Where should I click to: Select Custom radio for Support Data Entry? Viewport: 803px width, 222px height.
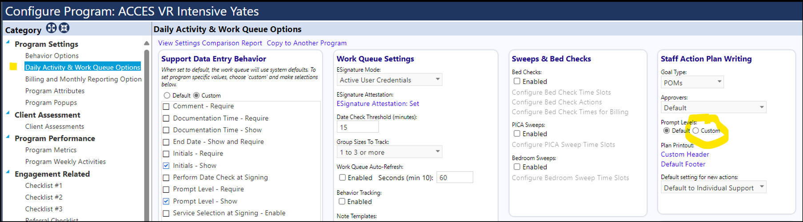click(196, 95)
